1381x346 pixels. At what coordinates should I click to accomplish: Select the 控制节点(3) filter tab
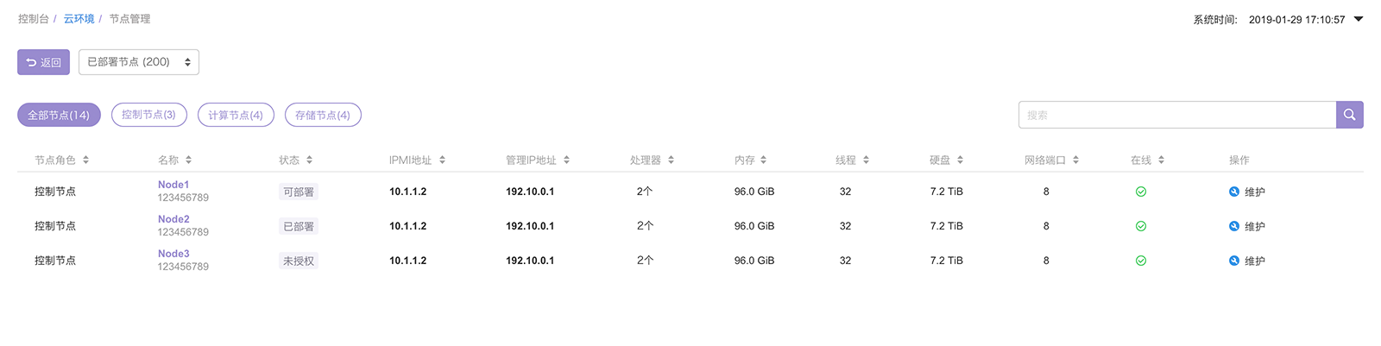[148, 115]
